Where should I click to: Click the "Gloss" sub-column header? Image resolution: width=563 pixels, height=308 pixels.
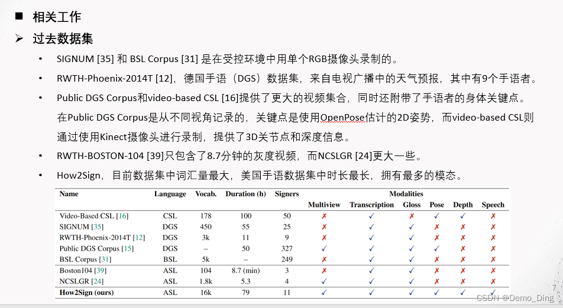click(412, 205)
